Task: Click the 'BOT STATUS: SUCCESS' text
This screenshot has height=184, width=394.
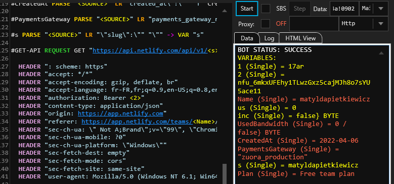Action: point(275,50)
